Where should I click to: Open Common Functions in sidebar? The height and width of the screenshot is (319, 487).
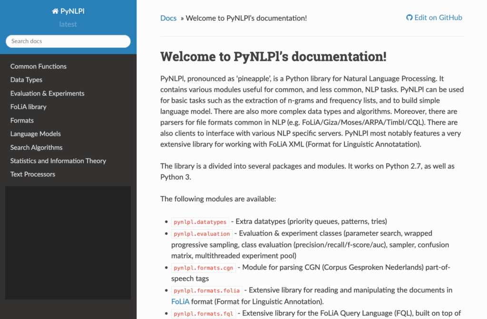[39, 66]
